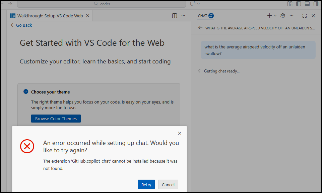Click the Browse Color Themes button

point(56,119)
